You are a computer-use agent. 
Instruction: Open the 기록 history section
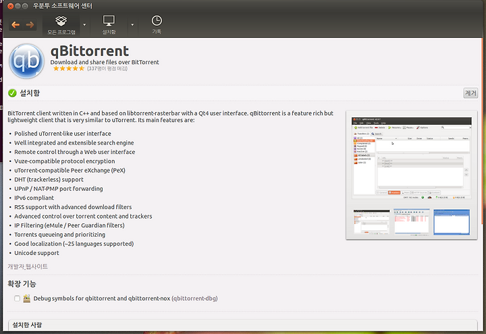[157, 25]
